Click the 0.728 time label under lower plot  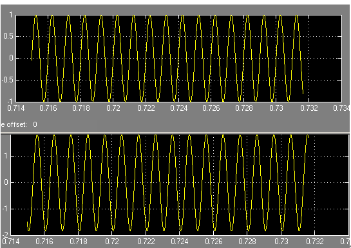coord(247,242)
